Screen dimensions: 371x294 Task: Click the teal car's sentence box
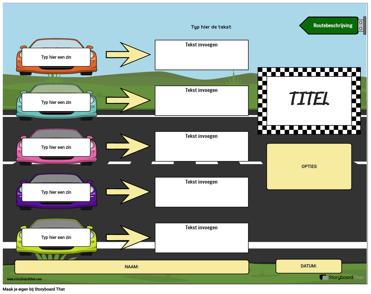click(56, 102)
